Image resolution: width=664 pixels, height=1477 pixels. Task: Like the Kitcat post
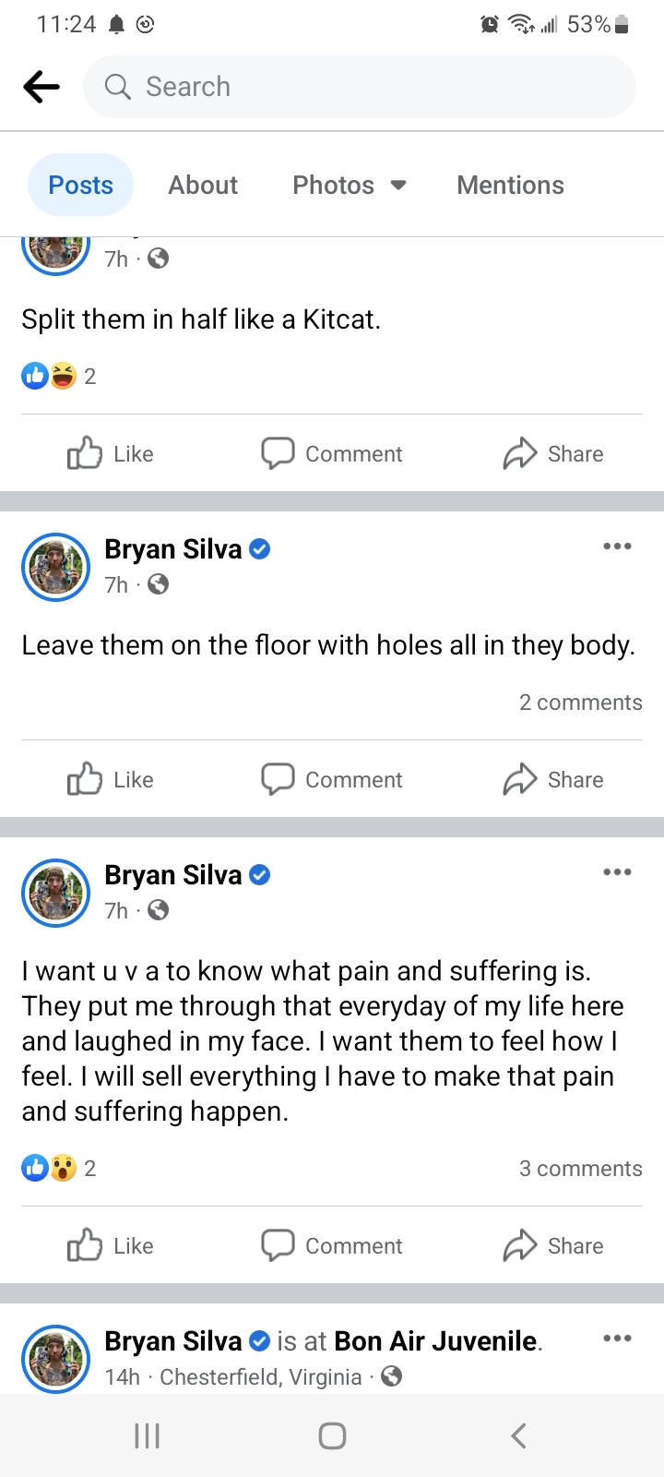[111, 454]
